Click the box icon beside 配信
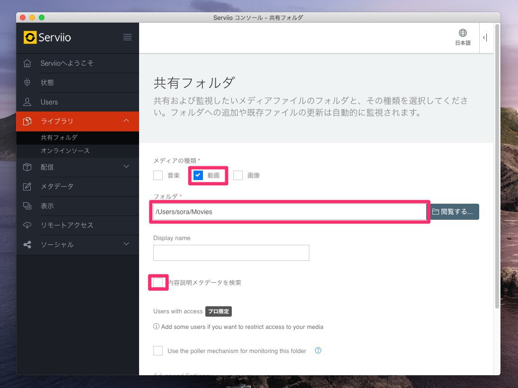The width and height of the screenshot is (518, 388). click(27, 167)
